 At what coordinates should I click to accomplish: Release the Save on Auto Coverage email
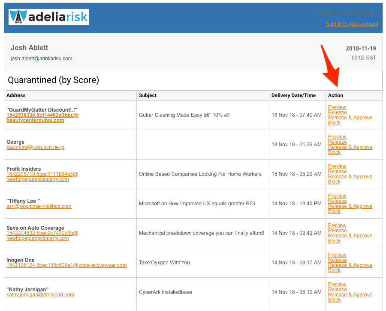(x=337, y=230)
